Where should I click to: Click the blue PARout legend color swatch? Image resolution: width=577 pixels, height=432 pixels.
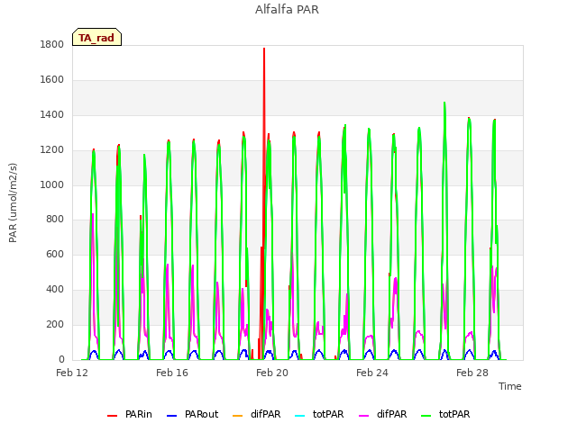coord(172,416)
